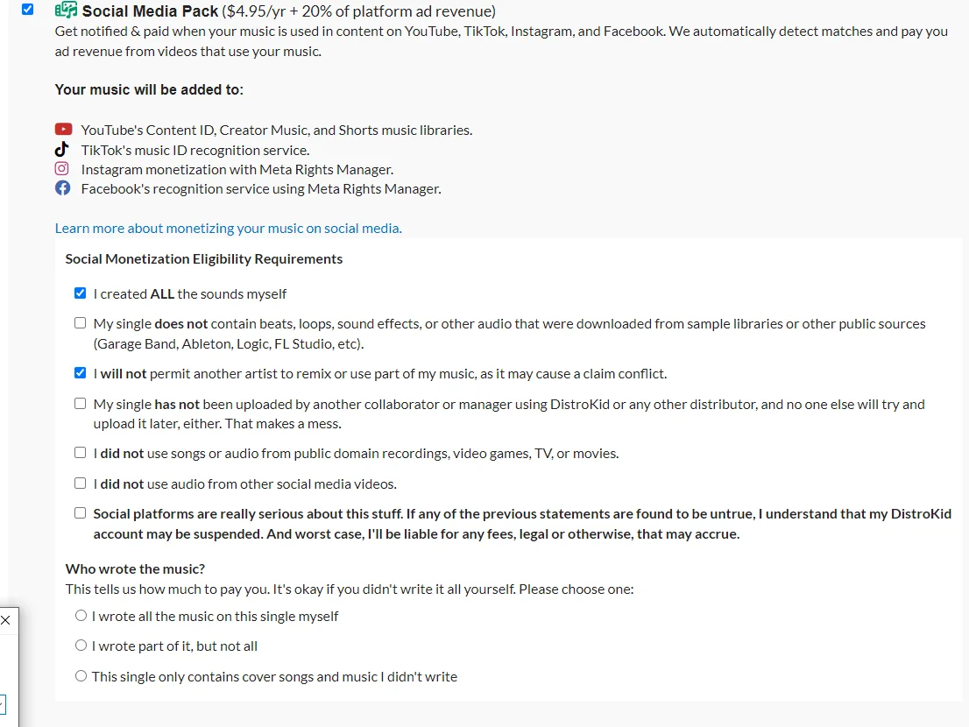Select 'This single only contains cover songs'

(81, 675)
